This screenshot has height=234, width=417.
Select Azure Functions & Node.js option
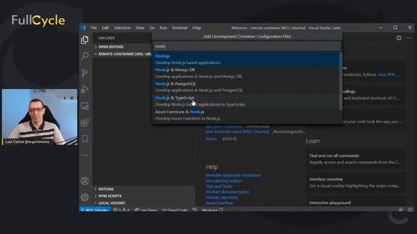pyautogui.click(x=246, y=115)
